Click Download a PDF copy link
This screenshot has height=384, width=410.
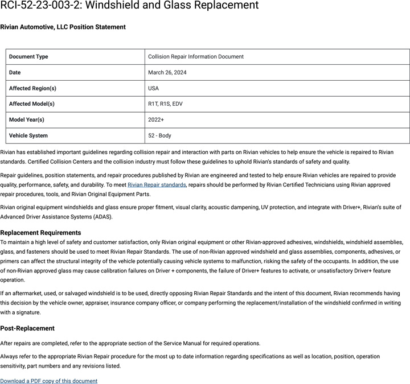(48, 381)
